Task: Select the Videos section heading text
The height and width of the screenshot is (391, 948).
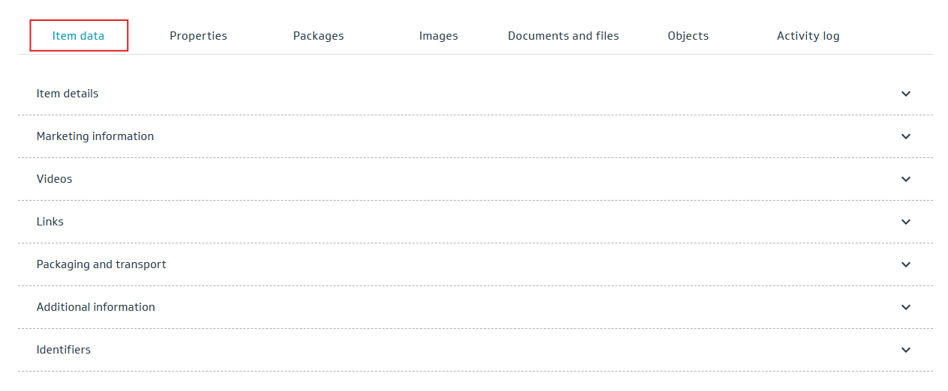Action: click(54, 179)
